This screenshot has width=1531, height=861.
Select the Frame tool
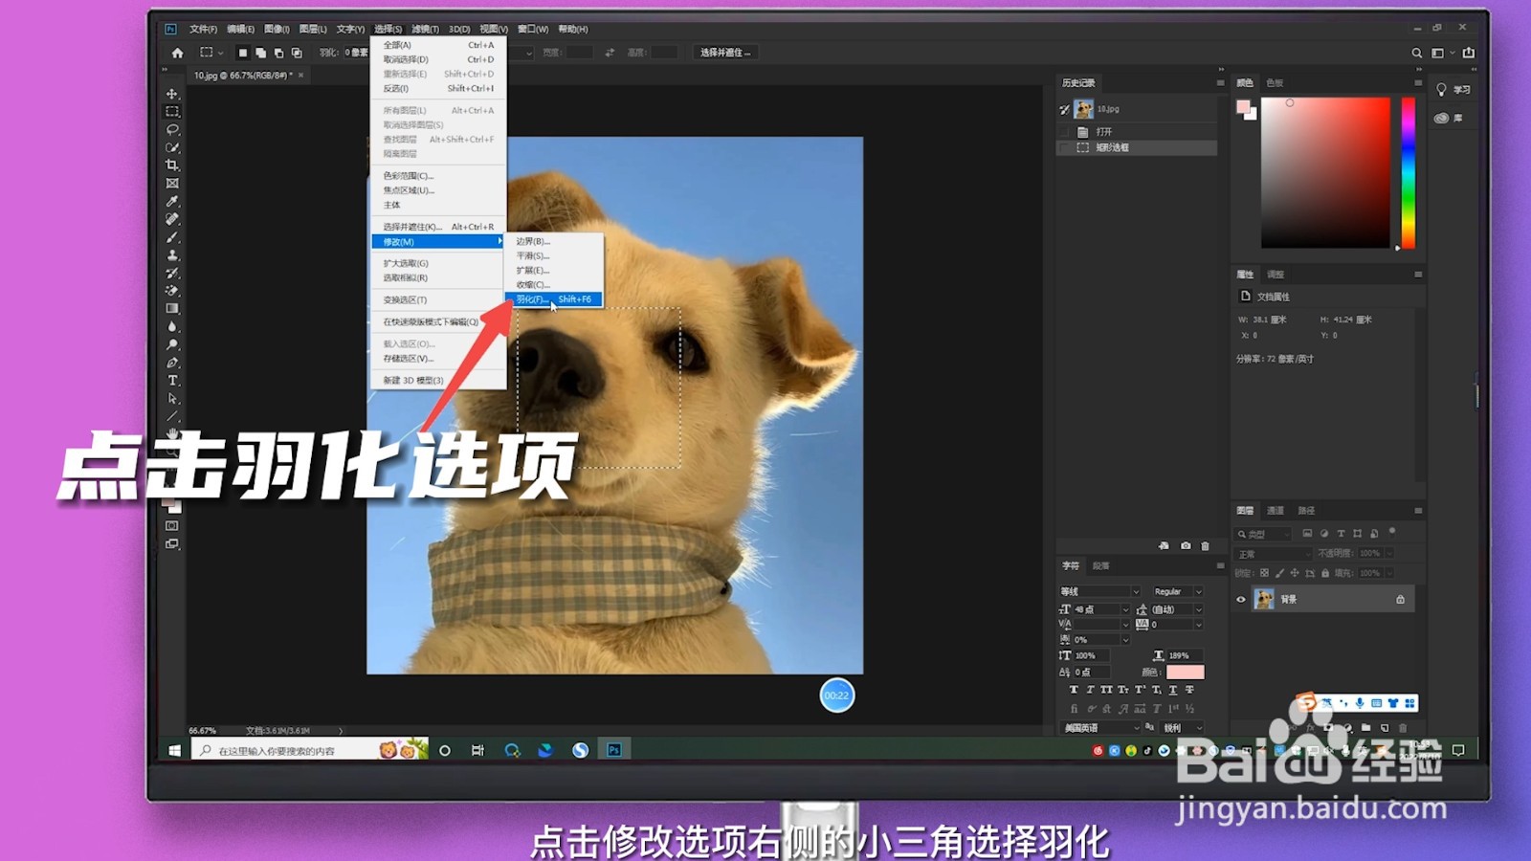point(172,184)
